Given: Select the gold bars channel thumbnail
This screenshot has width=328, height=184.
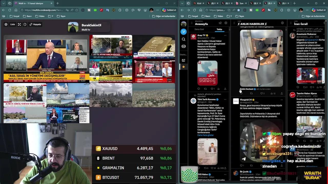Looking at the screenshot, I should click(154, 47).
